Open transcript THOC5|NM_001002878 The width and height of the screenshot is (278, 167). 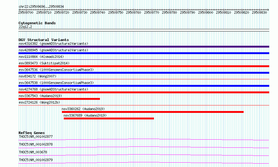(x=36, y=144)
